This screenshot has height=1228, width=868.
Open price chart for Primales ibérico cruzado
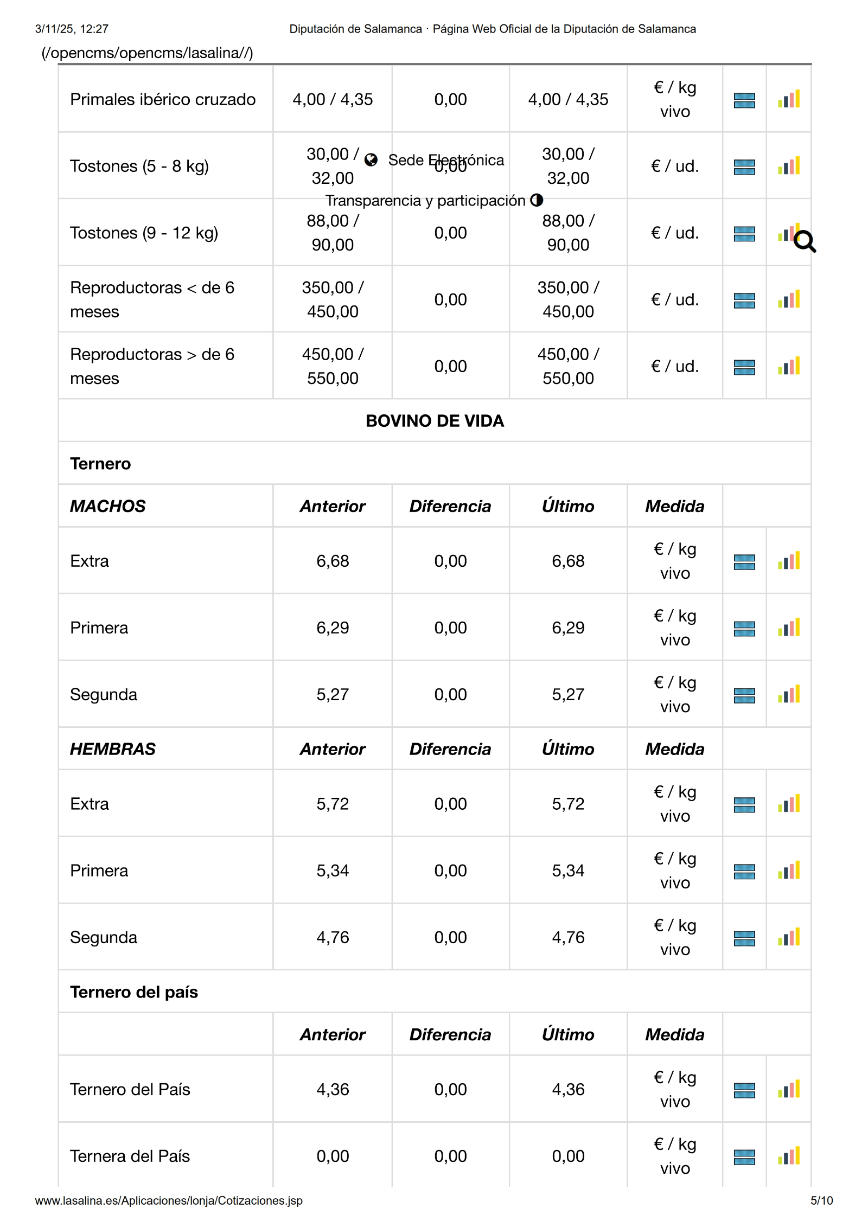788,99
